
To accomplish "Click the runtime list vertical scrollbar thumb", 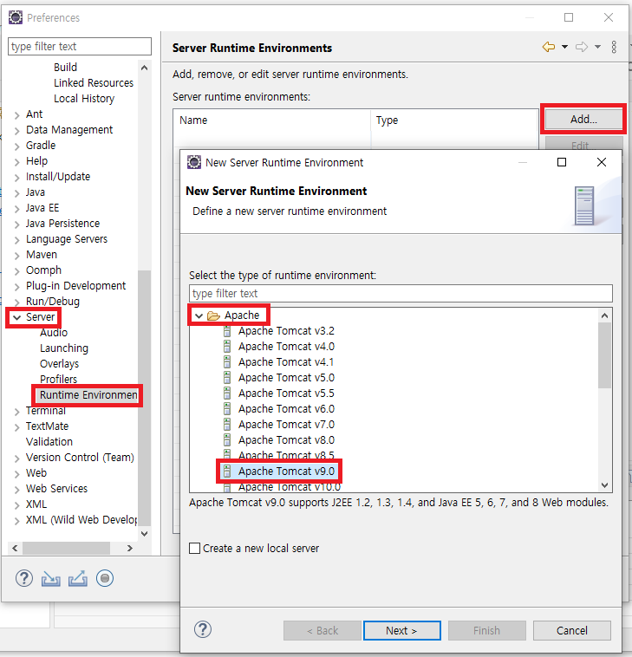I will click(604, 355).
